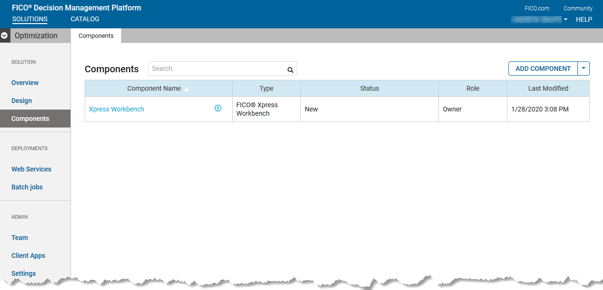Click the Last Modified column header

tap(548, 88)
